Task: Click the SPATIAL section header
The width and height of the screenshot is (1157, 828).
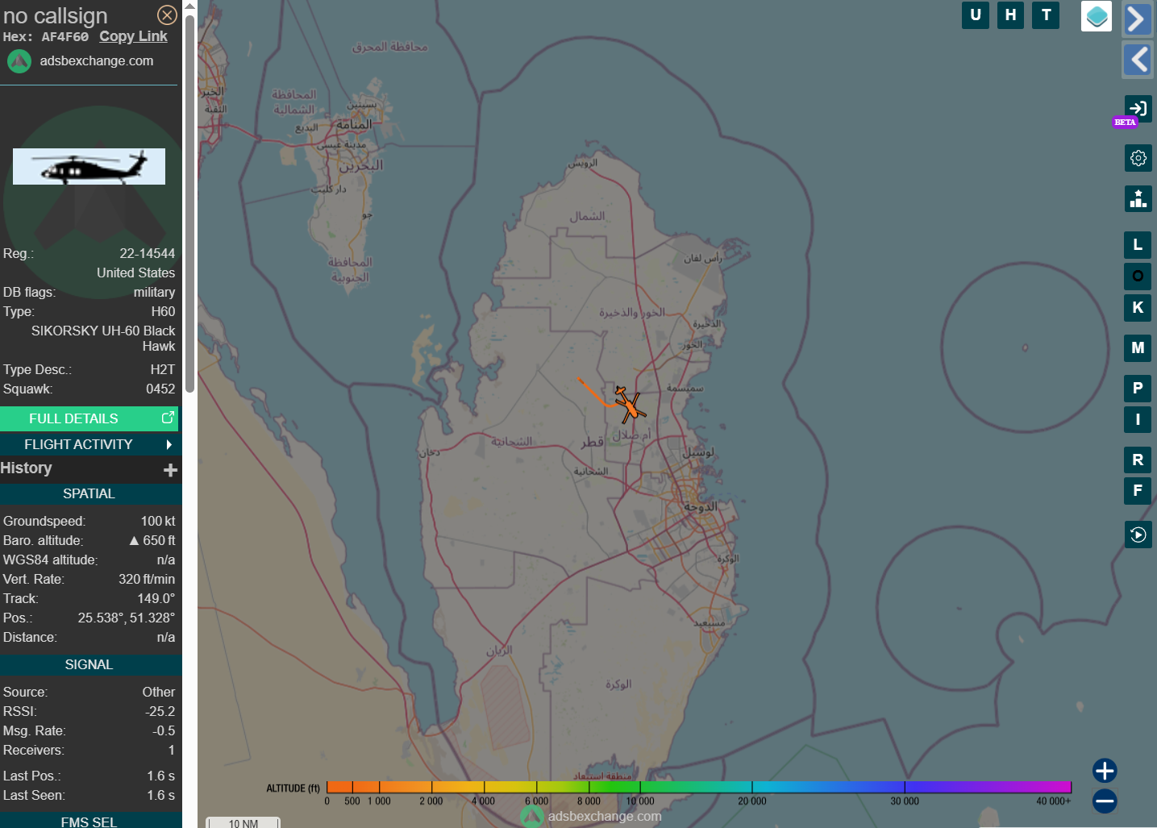Action: [89, 493]
